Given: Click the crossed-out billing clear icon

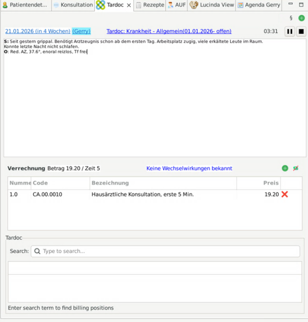Looking at the screenshot, I should tap(296, 168).
